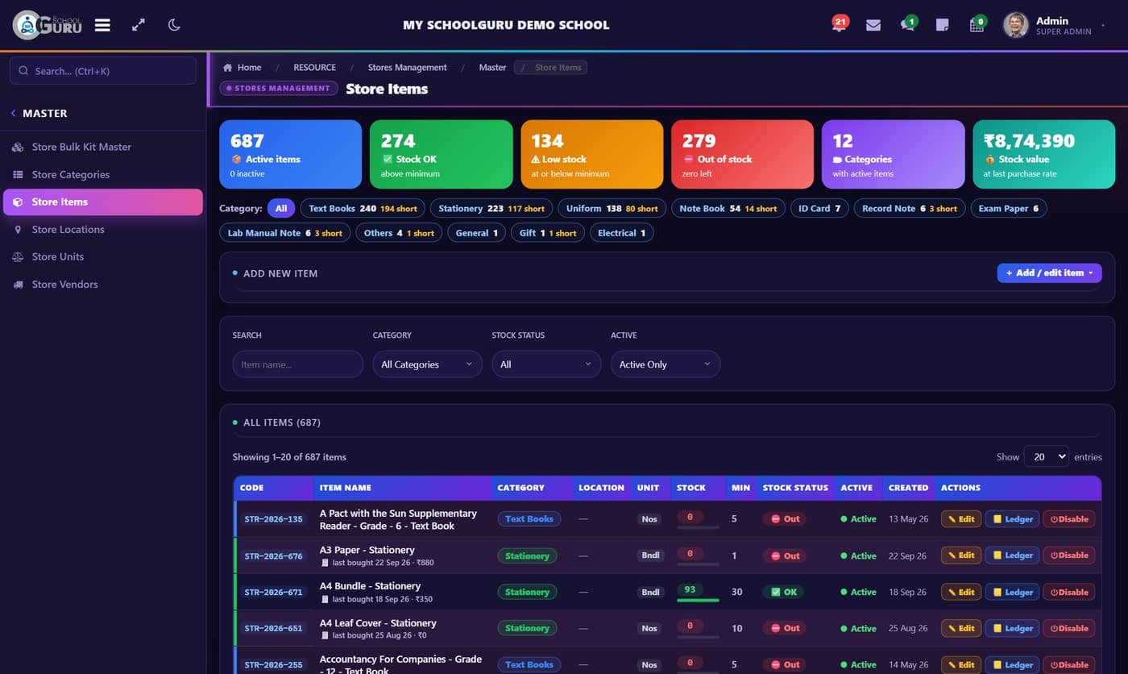Click the Home breadcrumb icon
The width and height of the screenshot is (1128, 674).
point(228,68)
